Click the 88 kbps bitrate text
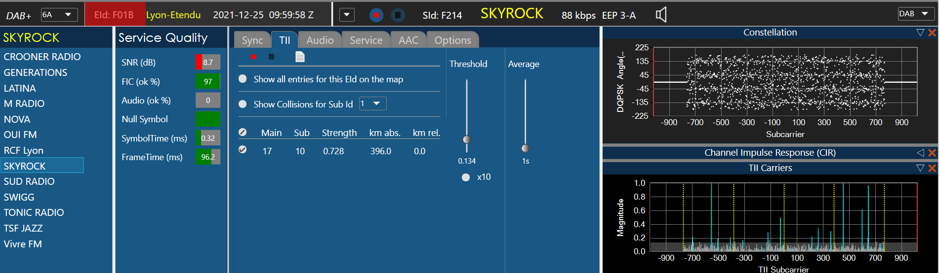939x273 pixels. (x=578, y=15)
